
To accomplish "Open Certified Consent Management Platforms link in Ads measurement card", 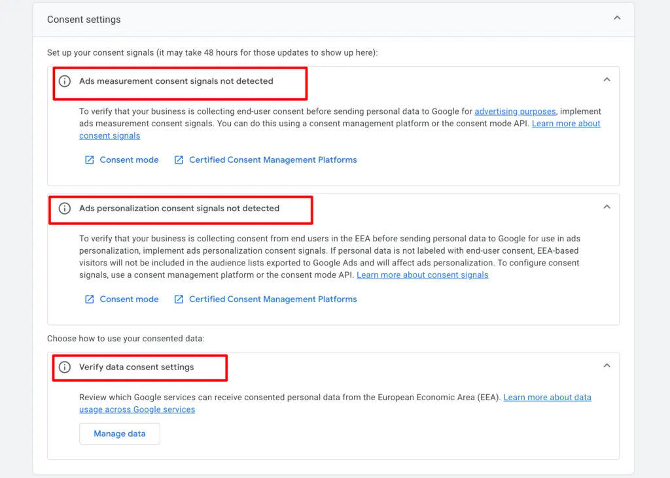I will [x=273, y=160].
